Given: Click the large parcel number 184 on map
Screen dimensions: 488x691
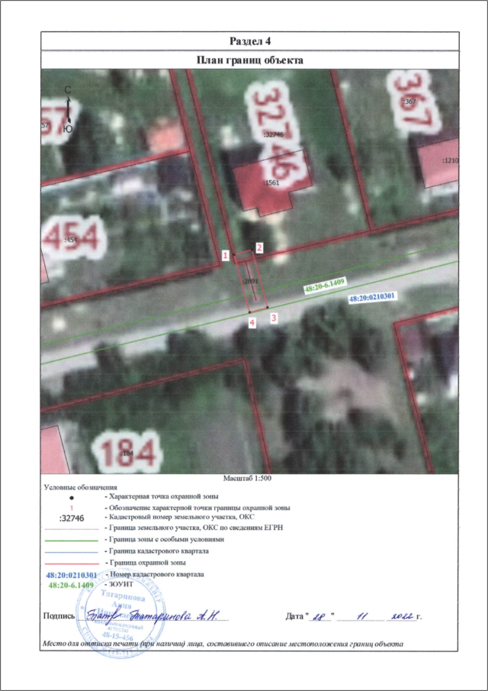Looking at the screenshot, I should [x=127, y=452].
